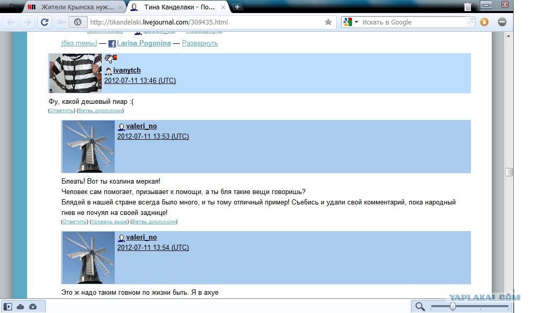Click user icon beside ivanytch name
The width and height of the screenshot is (534, 313).
(108, 71)
